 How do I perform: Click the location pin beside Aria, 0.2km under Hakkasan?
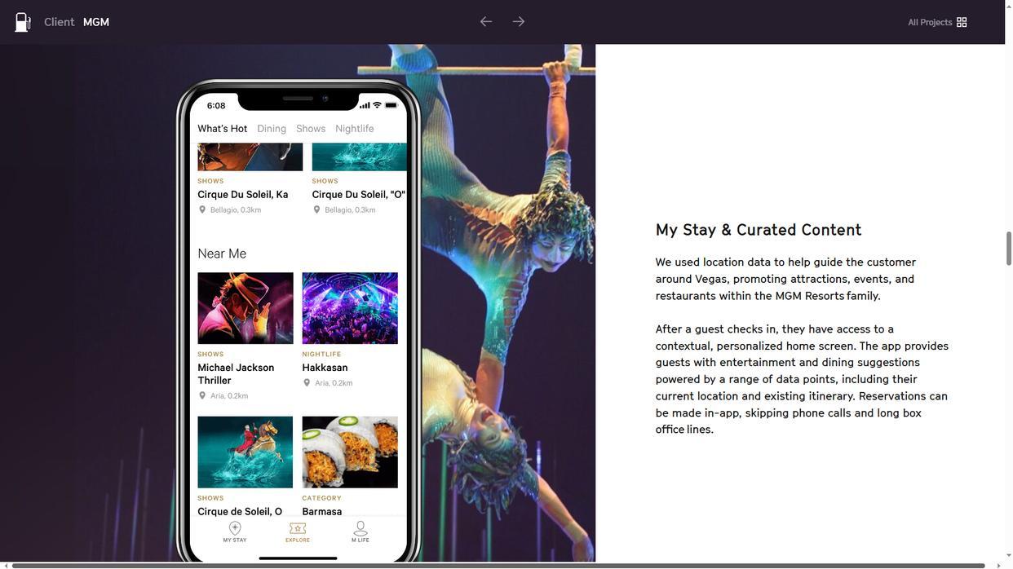click(307, 382)
